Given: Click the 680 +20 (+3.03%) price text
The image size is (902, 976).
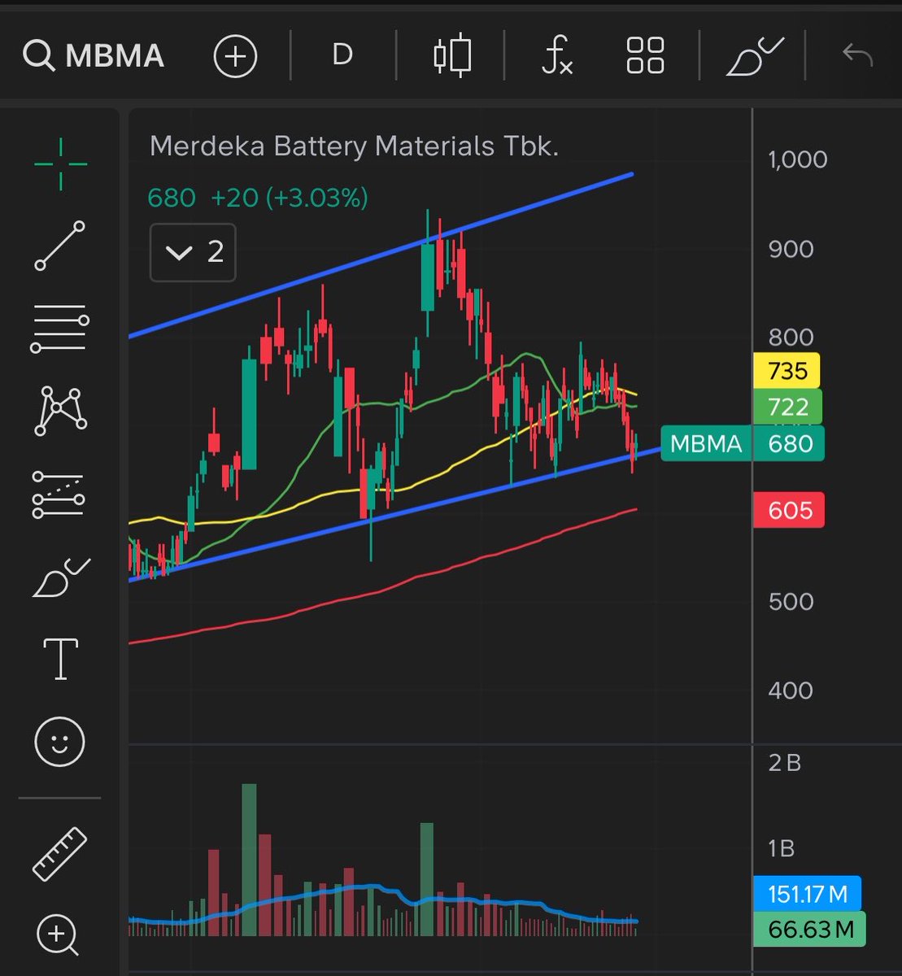Looking at the screenshot, I should point(258,198).
